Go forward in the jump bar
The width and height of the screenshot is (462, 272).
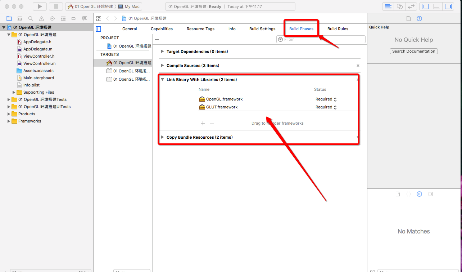[115, 18]
